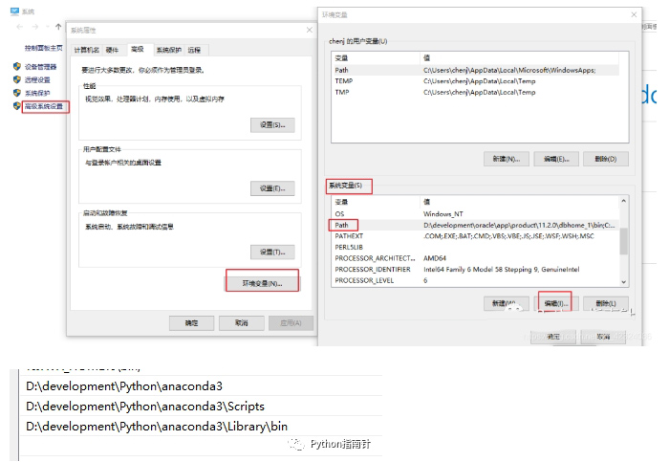Click the up arrow navigation icon
This screenshot has height=462, width=669.
tap(58, 27)
